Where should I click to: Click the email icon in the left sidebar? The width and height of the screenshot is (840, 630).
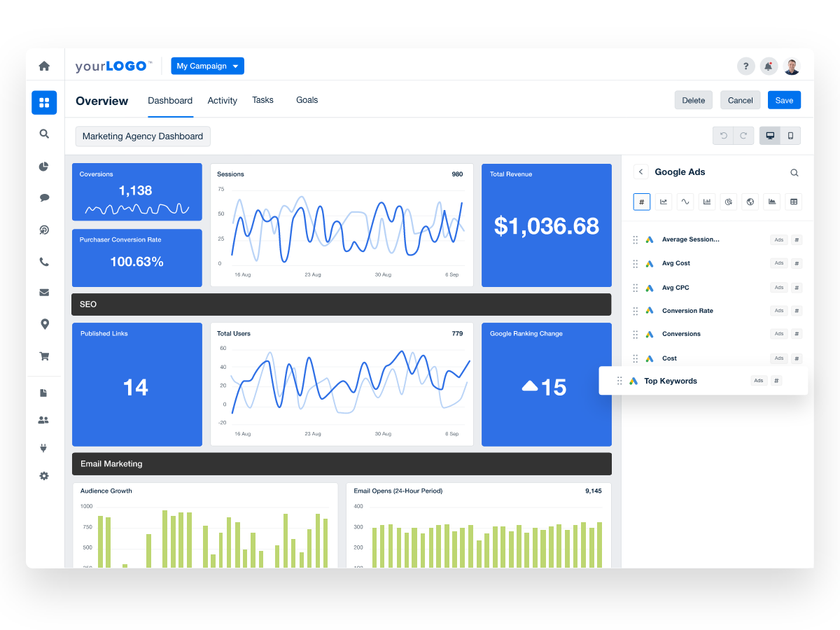[x=44, y=292]
